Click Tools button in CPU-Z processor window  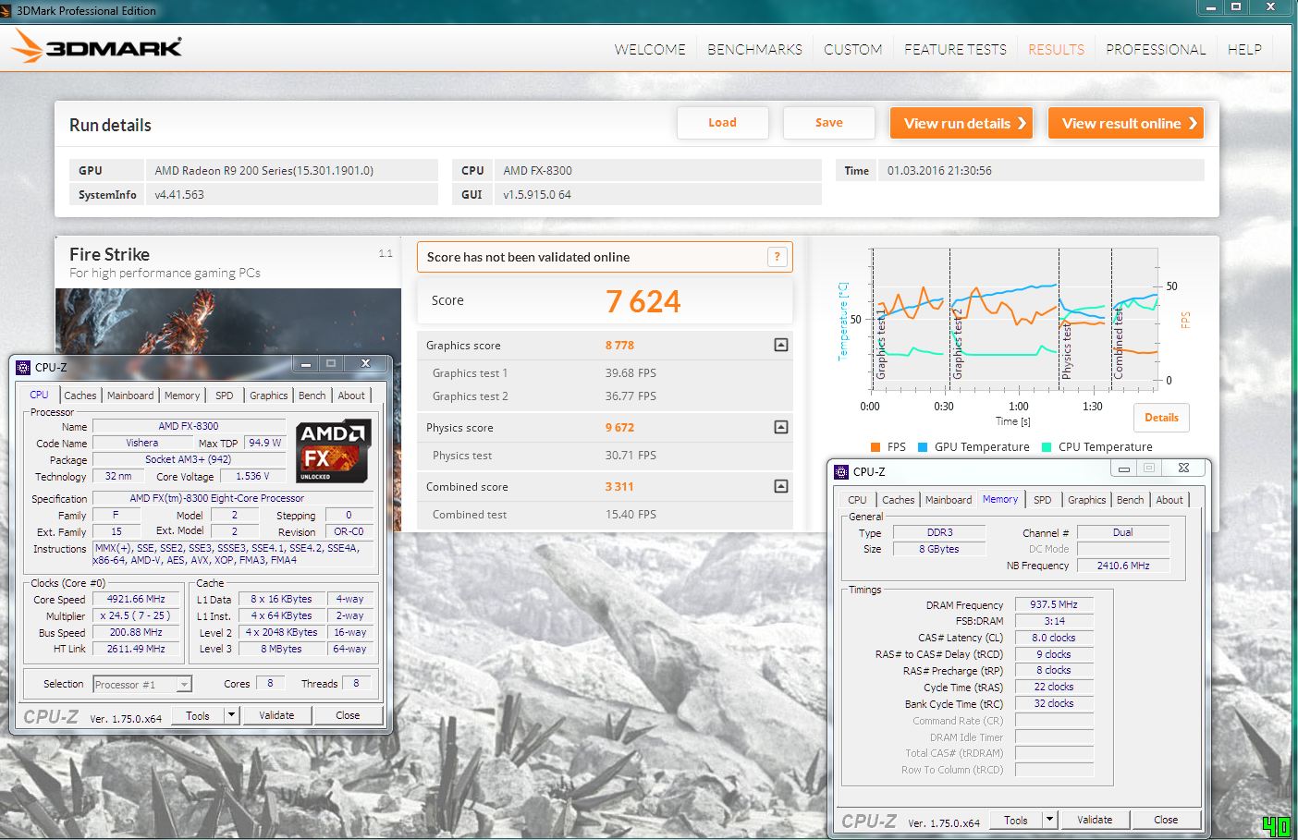(x=198, y=715)
